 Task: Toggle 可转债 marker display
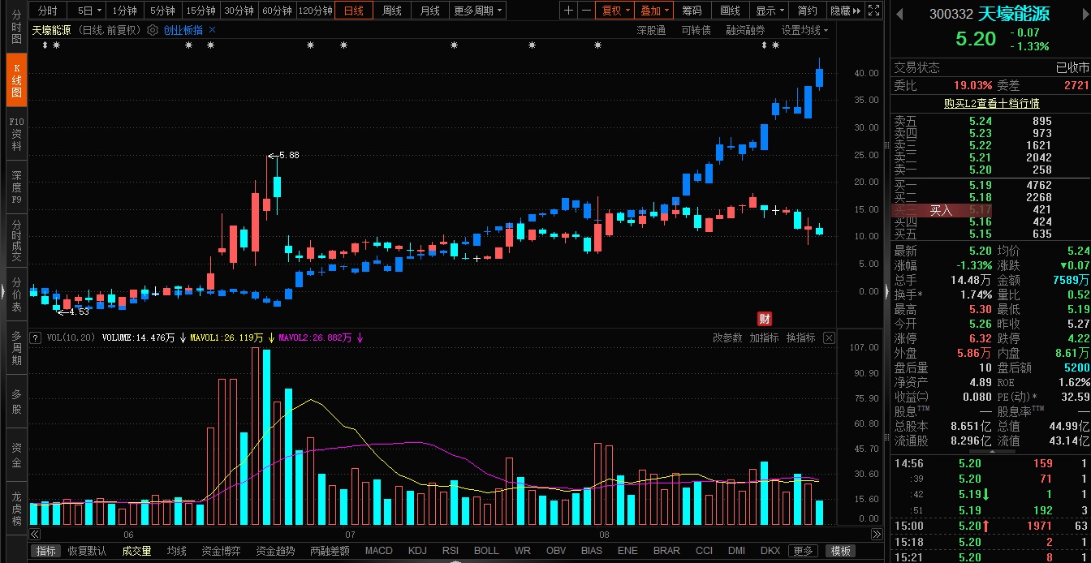696,30
